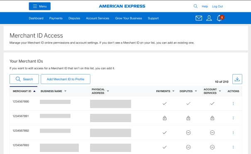Open the messages envelope icon

[199, 18]
